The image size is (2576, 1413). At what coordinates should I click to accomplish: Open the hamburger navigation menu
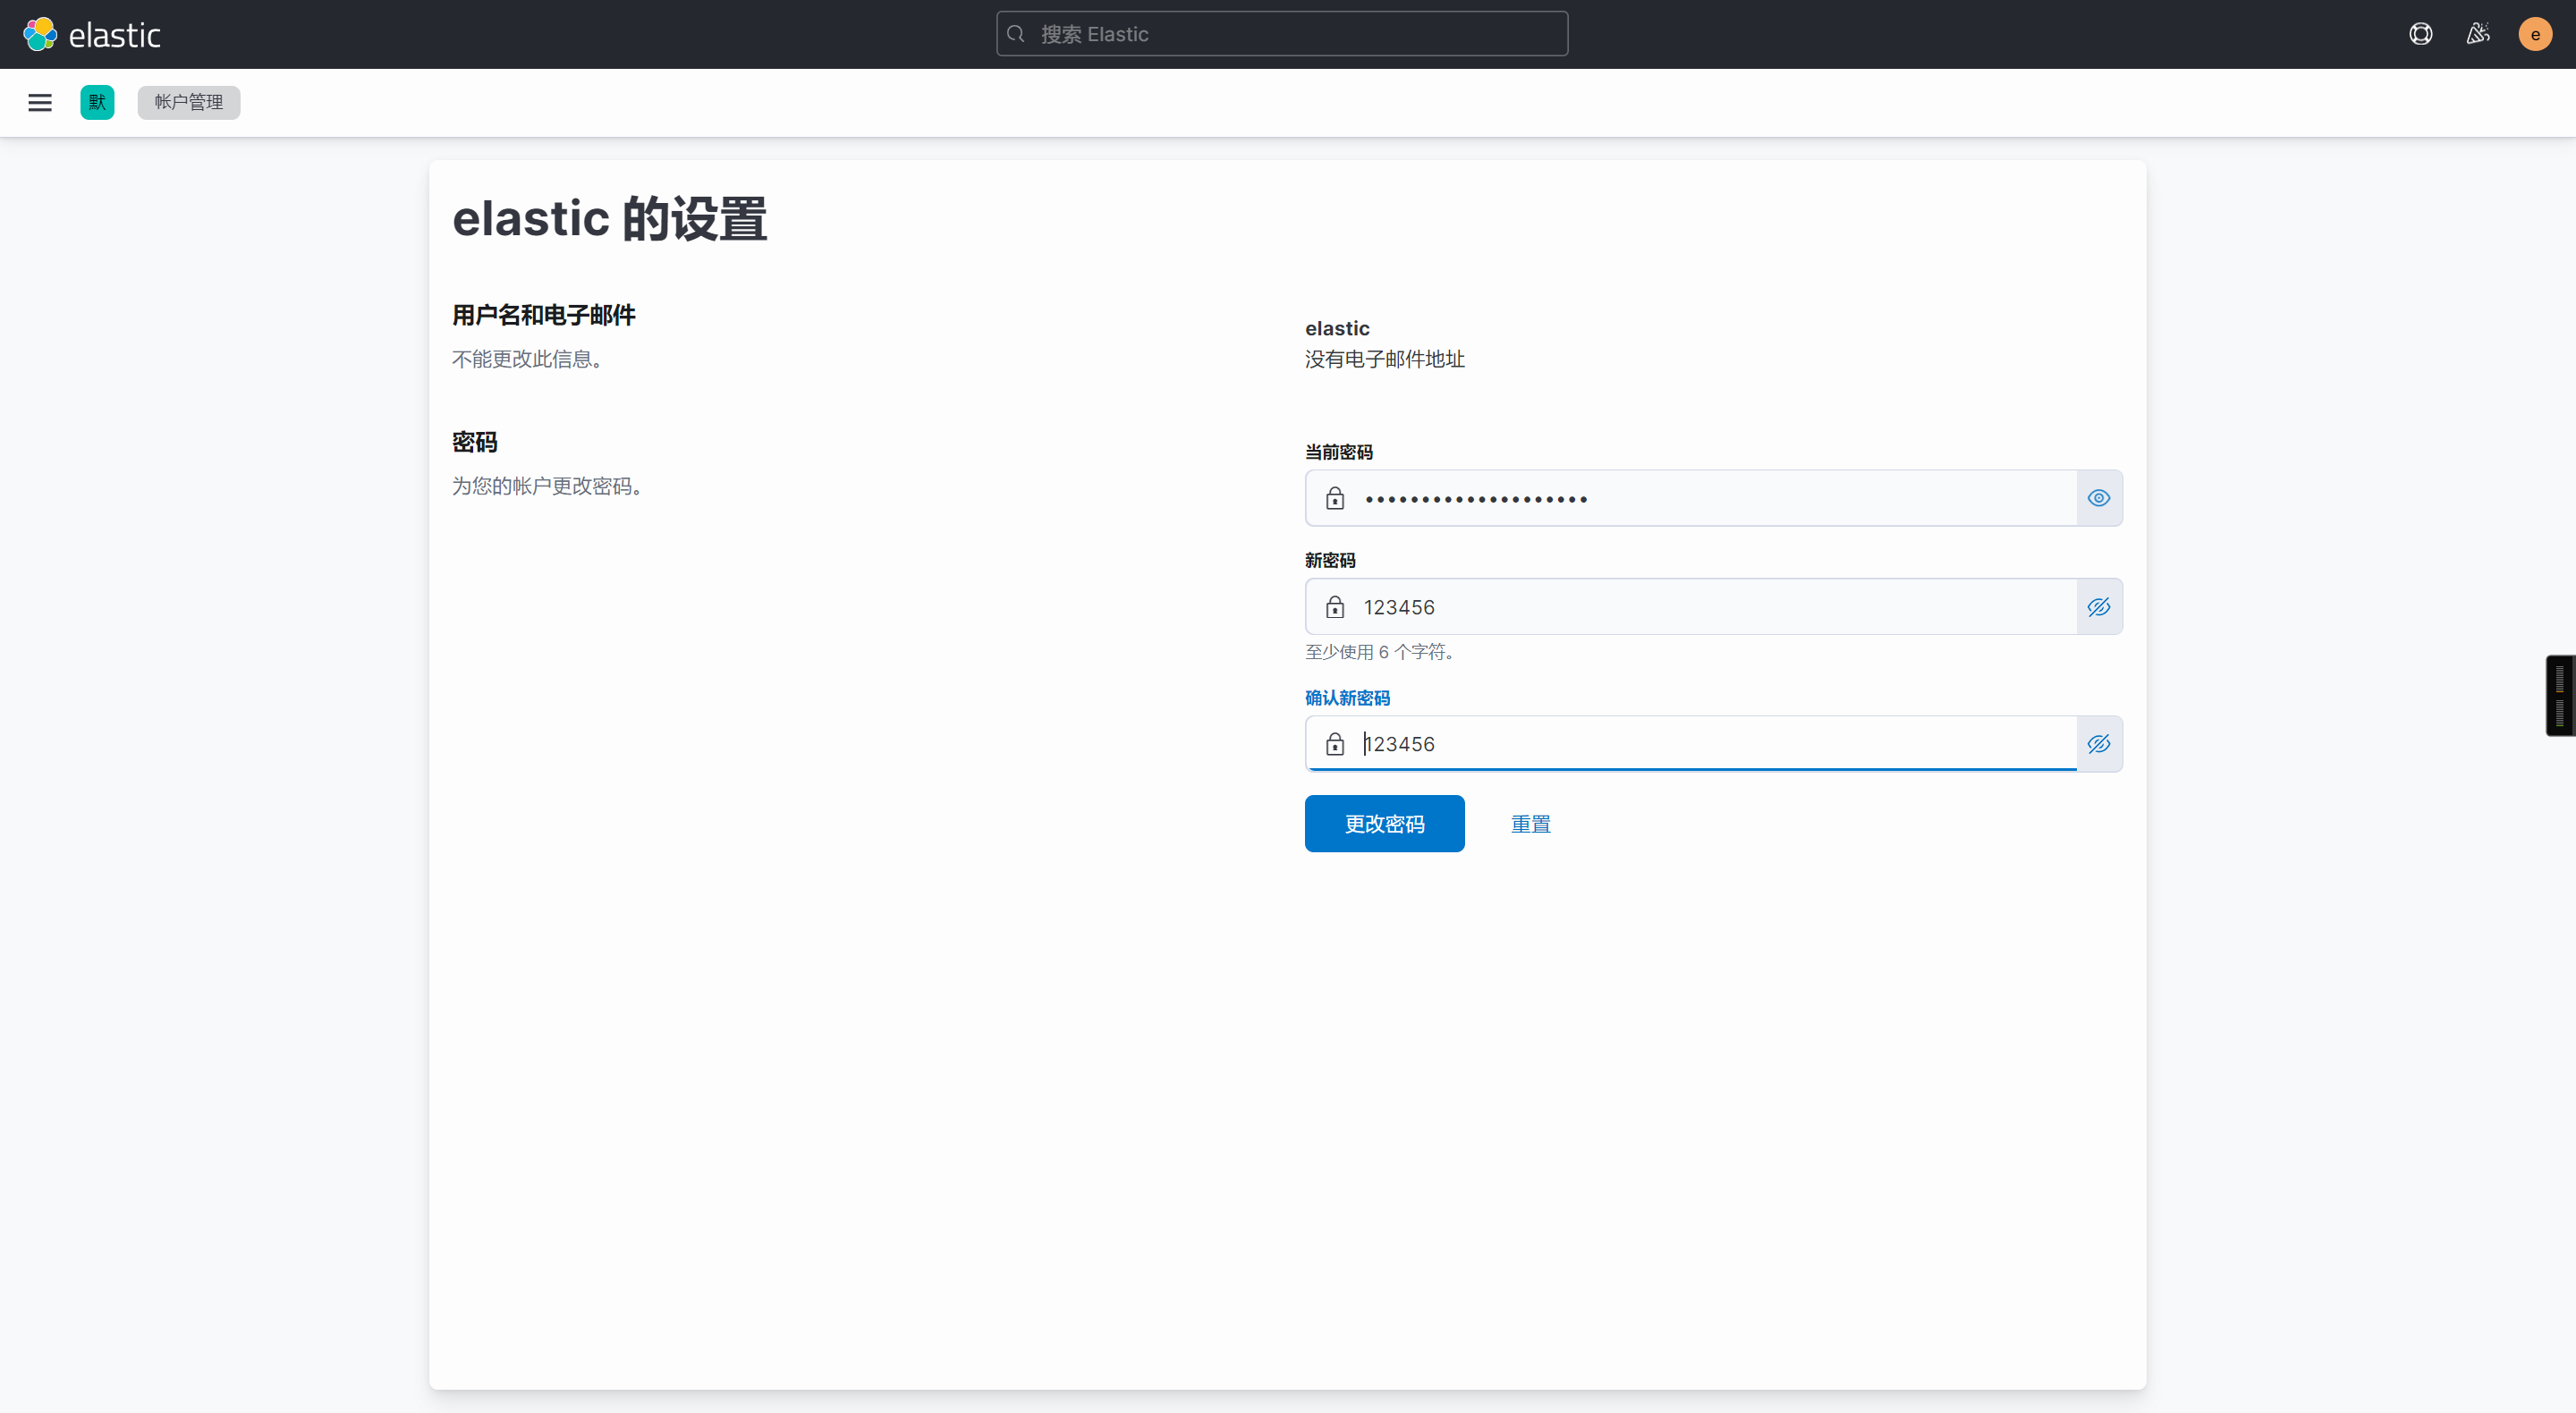40,102
